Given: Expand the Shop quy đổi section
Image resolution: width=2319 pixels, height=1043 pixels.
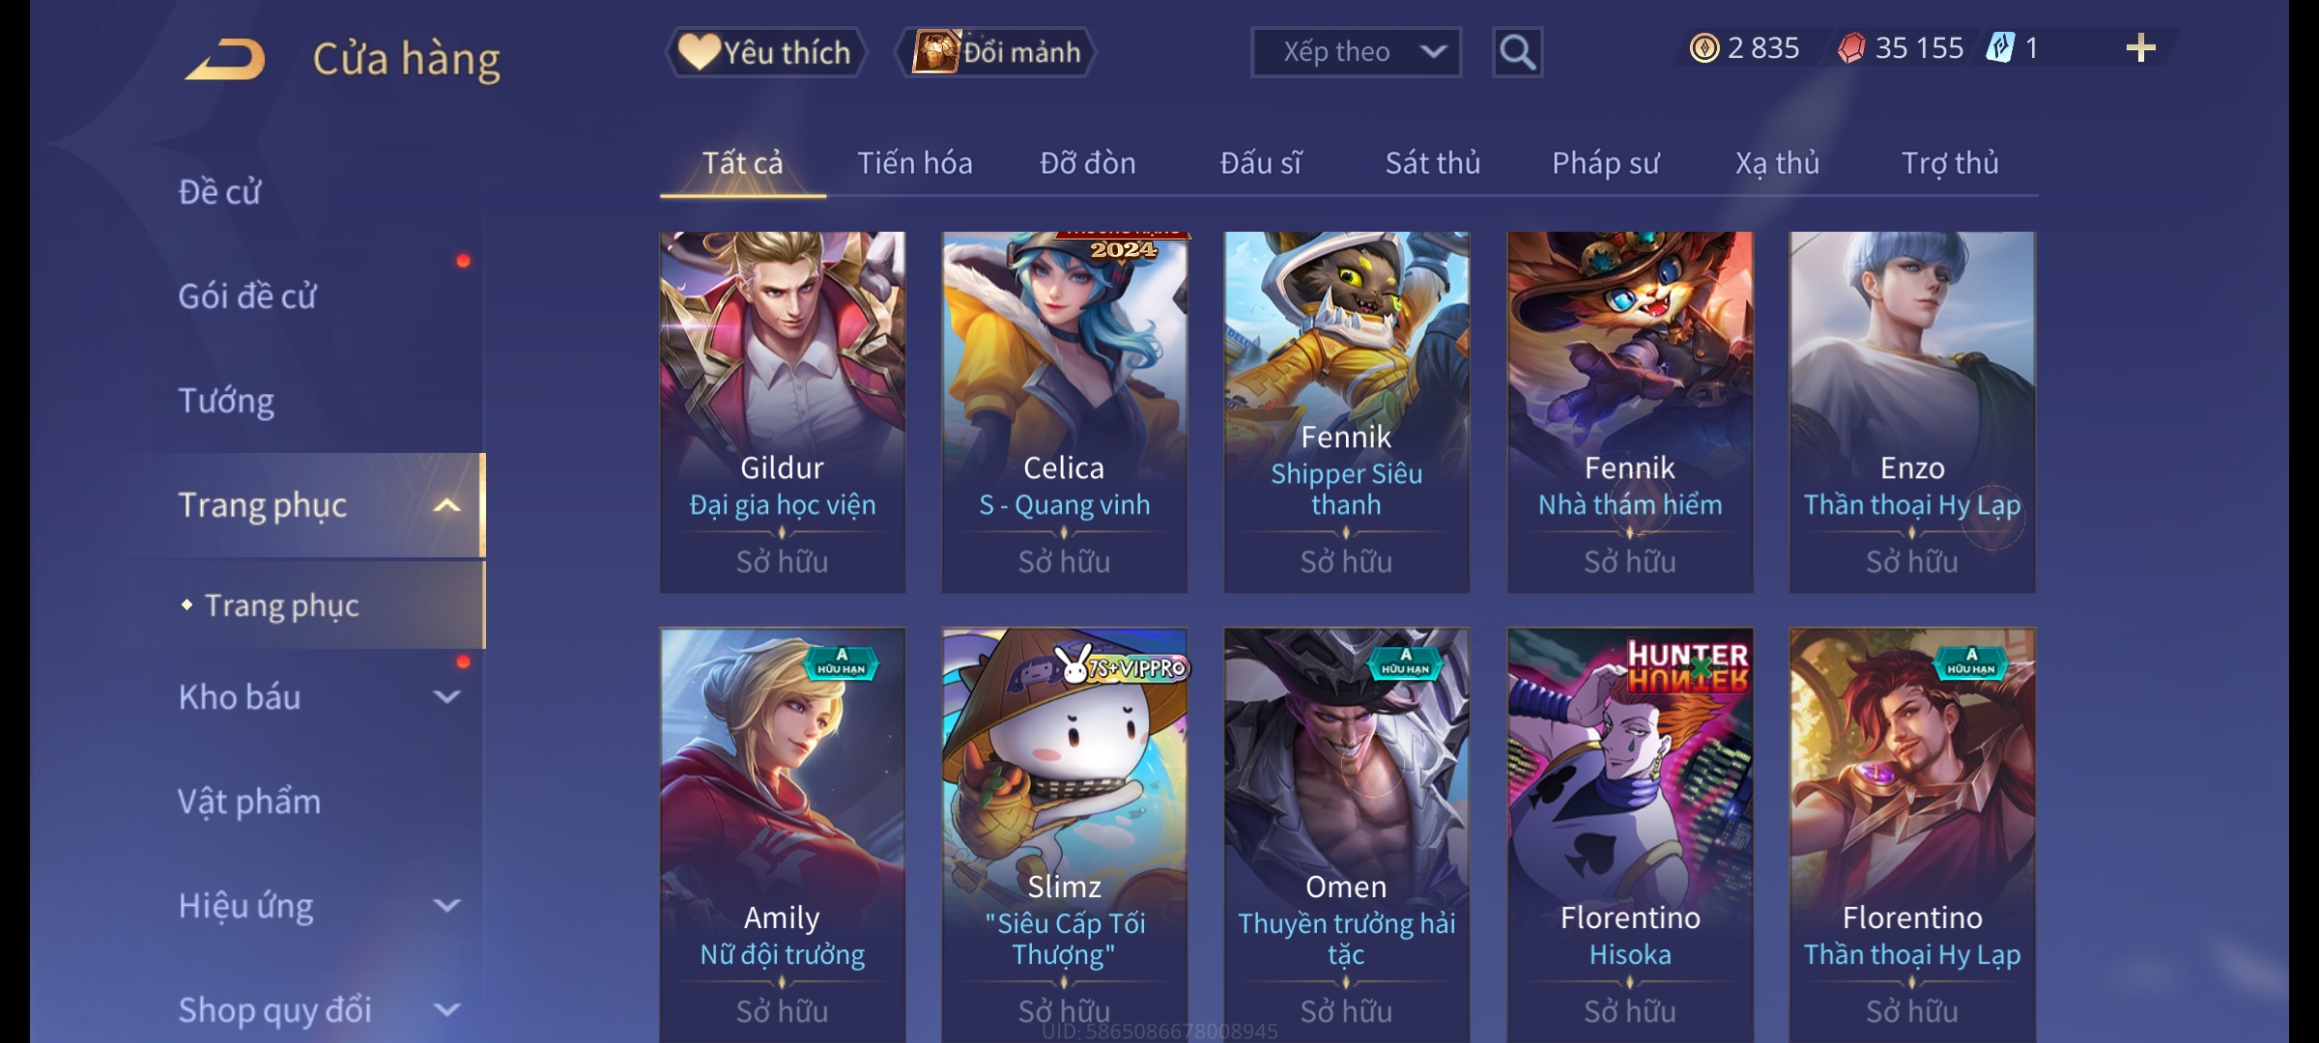Looking at the screenshot, I should tap(446, 1009).
